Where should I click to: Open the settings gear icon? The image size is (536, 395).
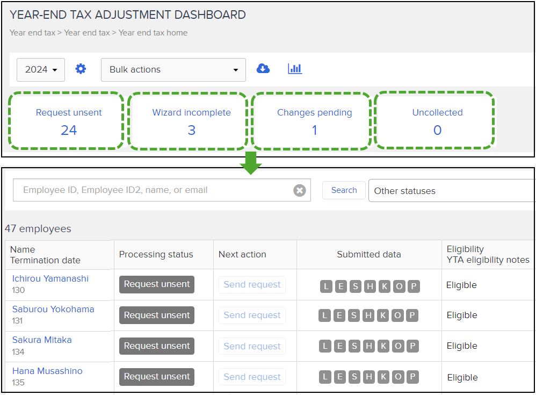[x=81, y=69]
